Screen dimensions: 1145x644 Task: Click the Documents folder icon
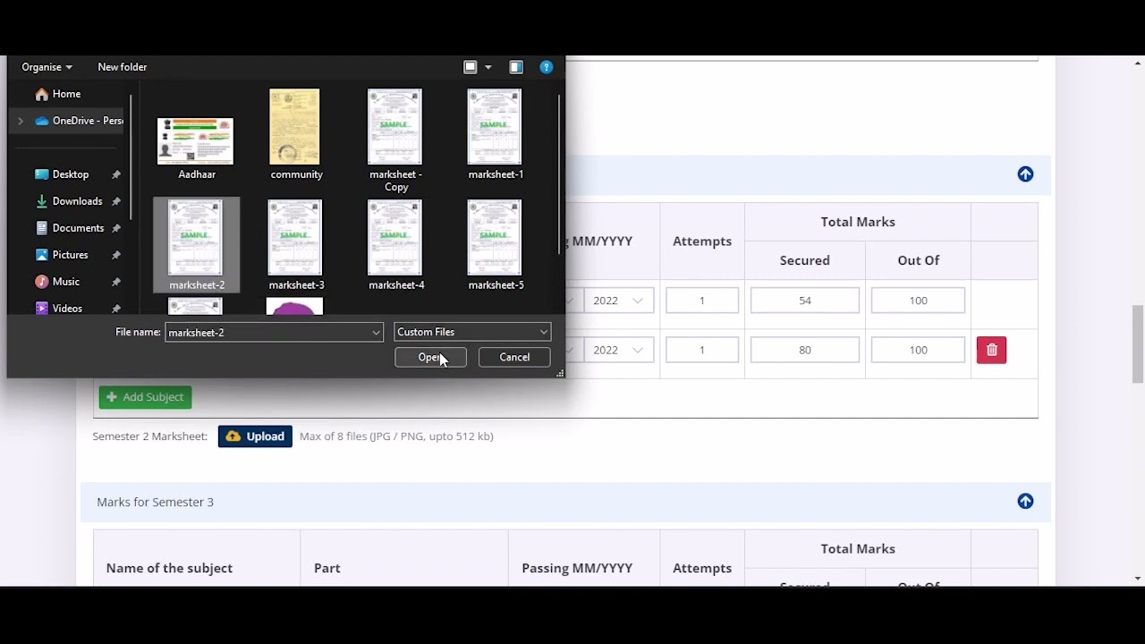[41, 228]
